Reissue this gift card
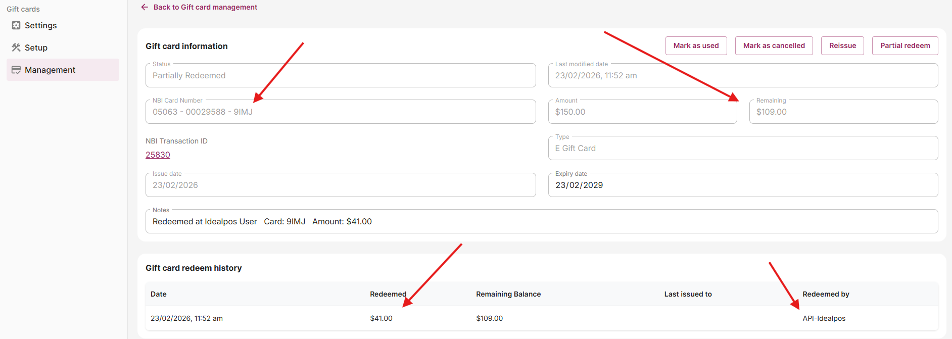This screenshot has height=339, width=952. coord(842,45)
